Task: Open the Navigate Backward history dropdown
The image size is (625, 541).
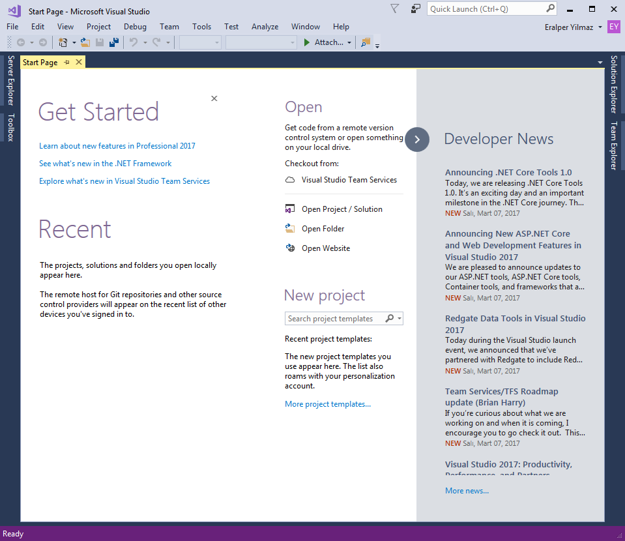Action: coord(31,42)
